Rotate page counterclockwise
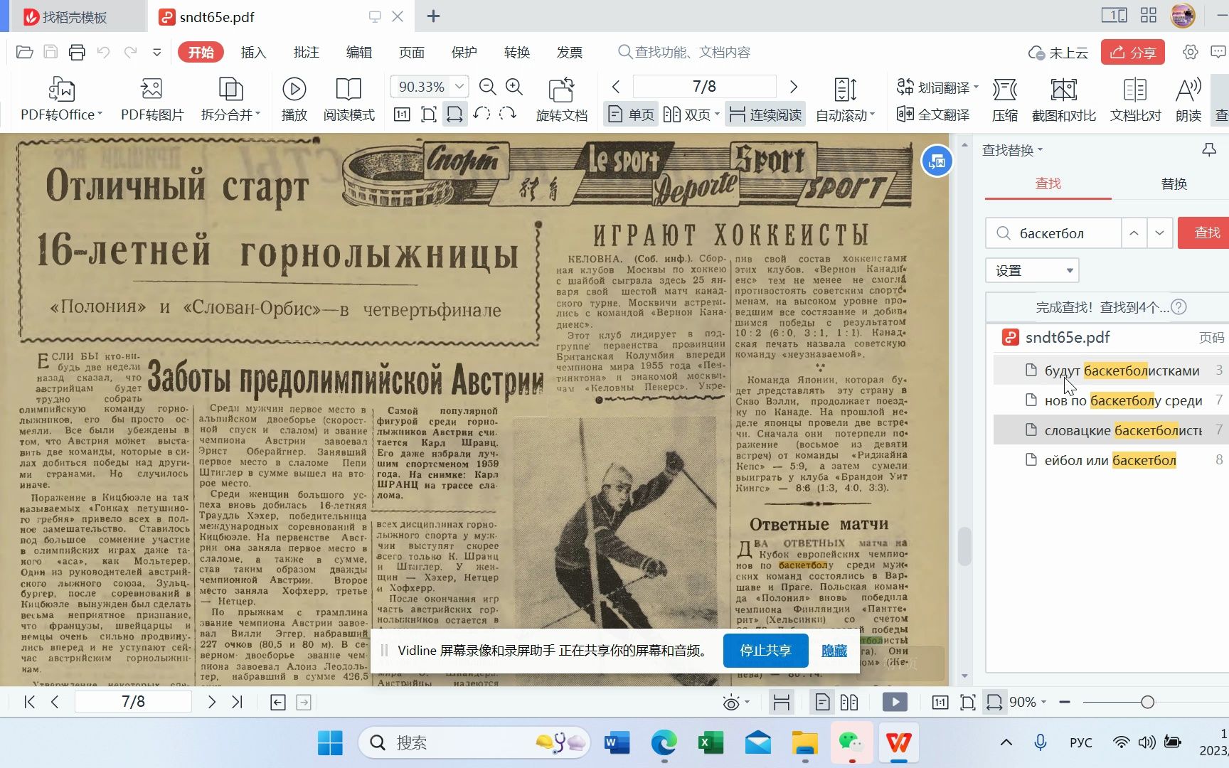The image size is (1229, 768). point(482,114)
